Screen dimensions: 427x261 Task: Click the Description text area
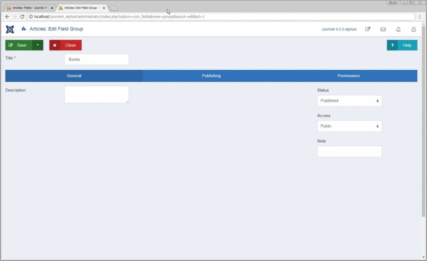point(96,94)
